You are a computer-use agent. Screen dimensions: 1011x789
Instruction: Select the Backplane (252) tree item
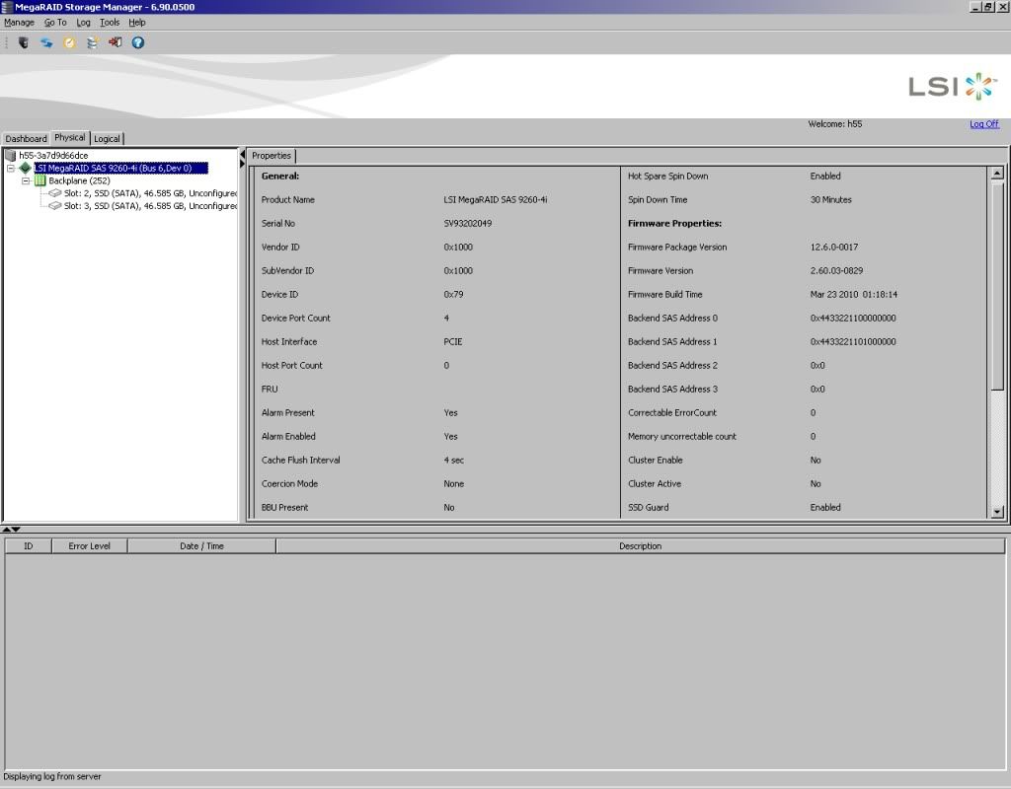(x=79, y=181)
